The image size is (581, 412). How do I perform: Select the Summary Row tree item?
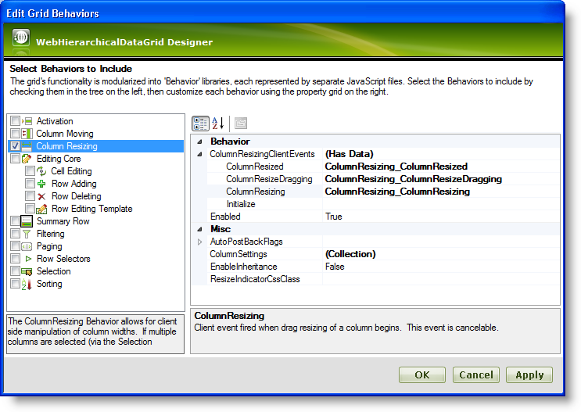click(63, 221)
